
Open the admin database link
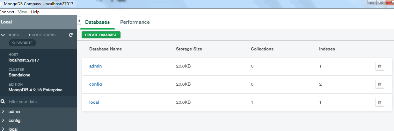point(95,66)
